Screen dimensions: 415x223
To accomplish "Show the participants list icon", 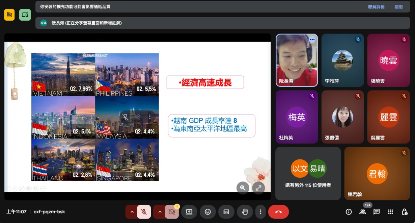I will pyautogui.click(x=363, y=212).
